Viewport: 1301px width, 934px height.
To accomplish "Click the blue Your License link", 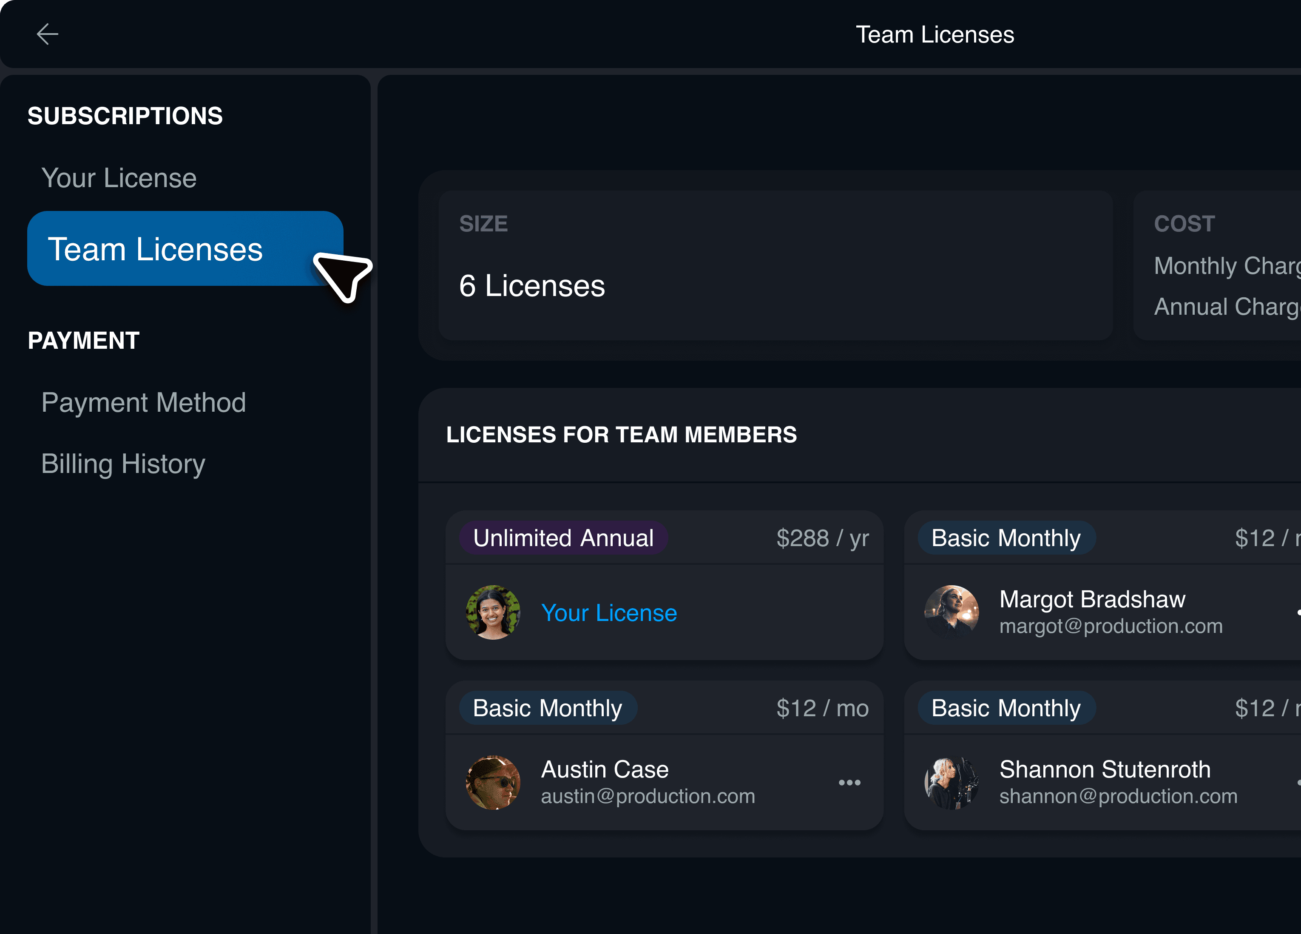I will click(x=609, y=613).
